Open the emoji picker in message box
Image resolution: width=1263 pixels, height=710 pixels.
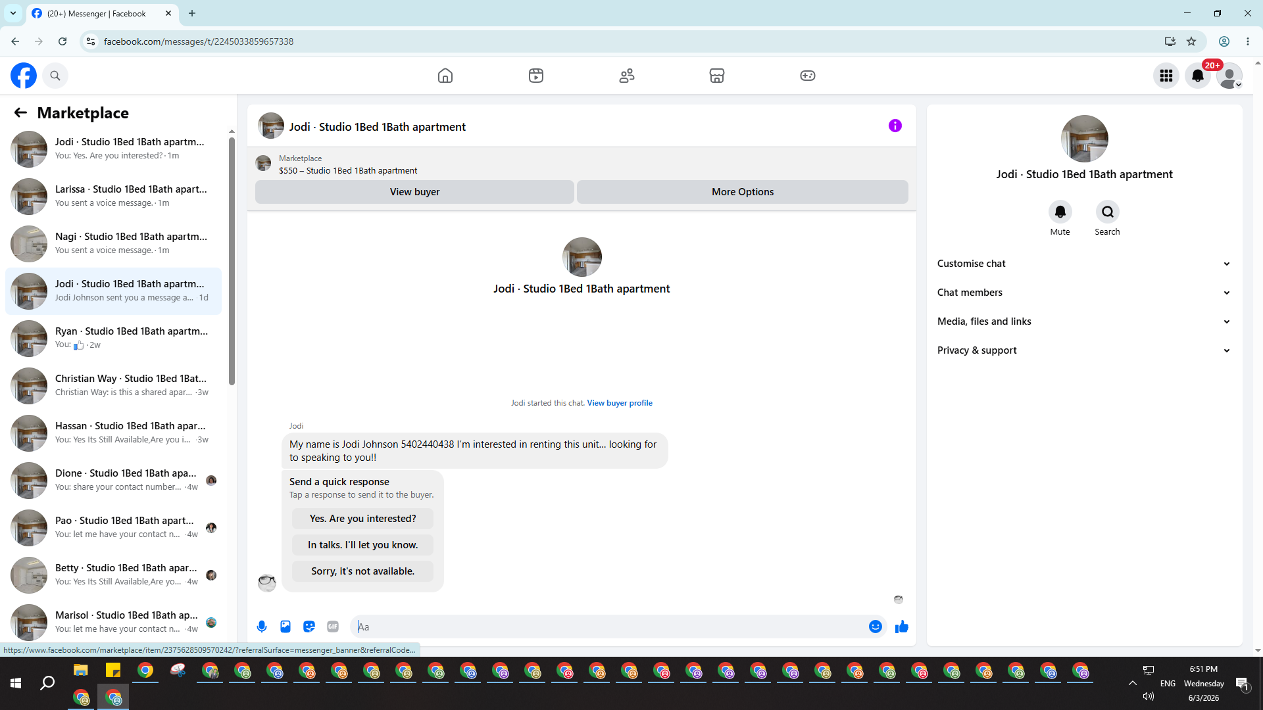[x=876, y=627]
